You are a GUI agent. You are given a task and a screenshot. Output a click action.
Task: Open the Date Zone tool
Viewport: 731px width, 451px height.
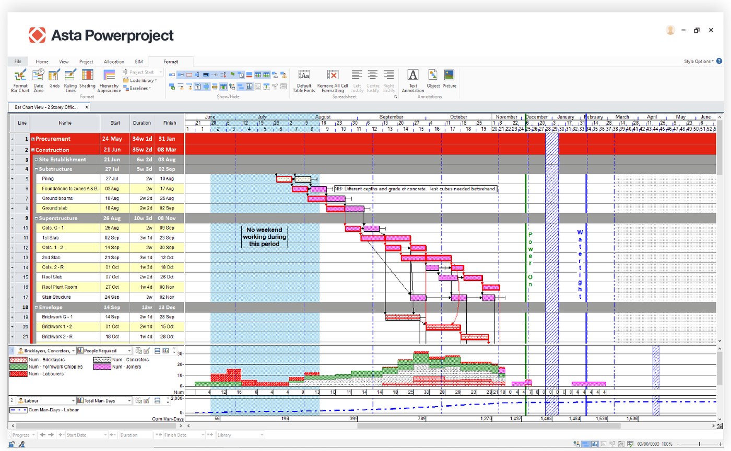coord(39,80)
